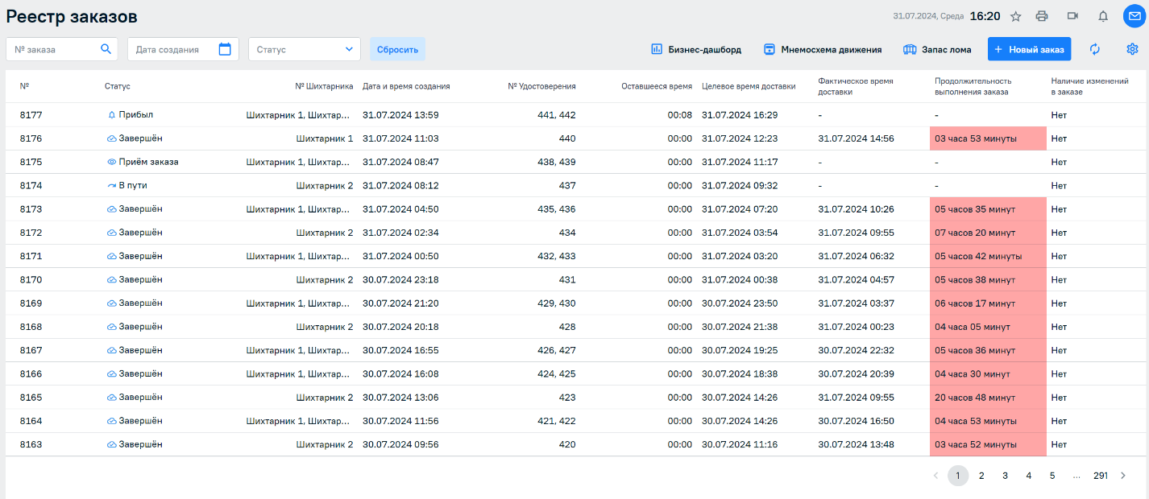Sort by № column header
This screenshot has width=1149, height=499.
pyautogui.click(x=24, y=86)
